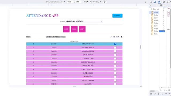Open the 91% zoom dropdown

point(86,2)
